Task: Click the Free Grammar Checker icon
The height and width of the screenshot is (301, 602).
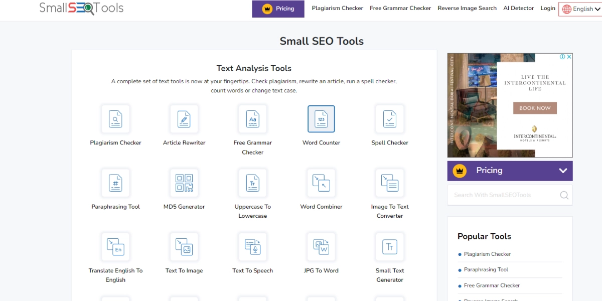Action: (x=253, y=119)
